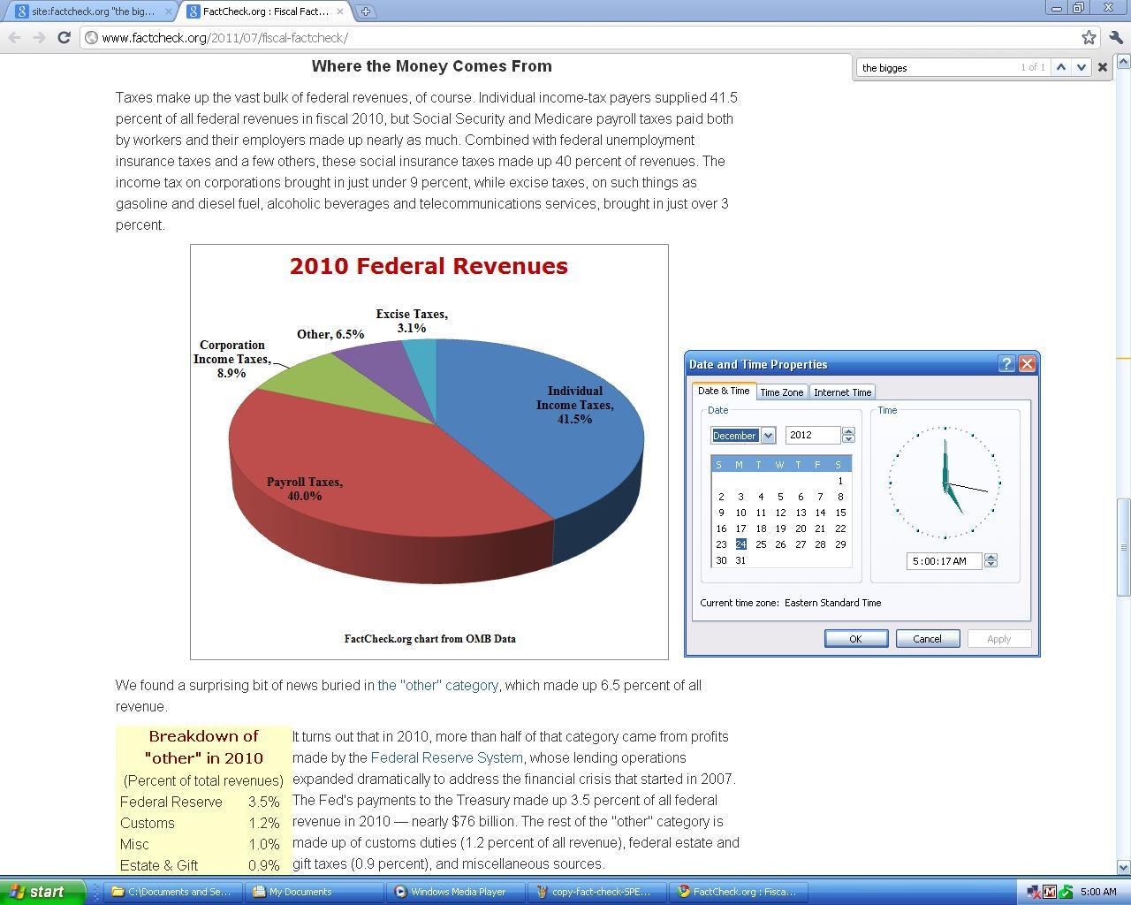1131x905 pixels.
Task: Select day 25 in the calendar
Action: click(761, 544)
